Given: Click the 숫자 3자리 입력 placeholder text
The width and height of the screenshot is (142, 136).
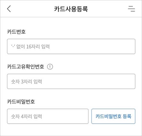Looking at the screenshot, I should tap(27, 82).
